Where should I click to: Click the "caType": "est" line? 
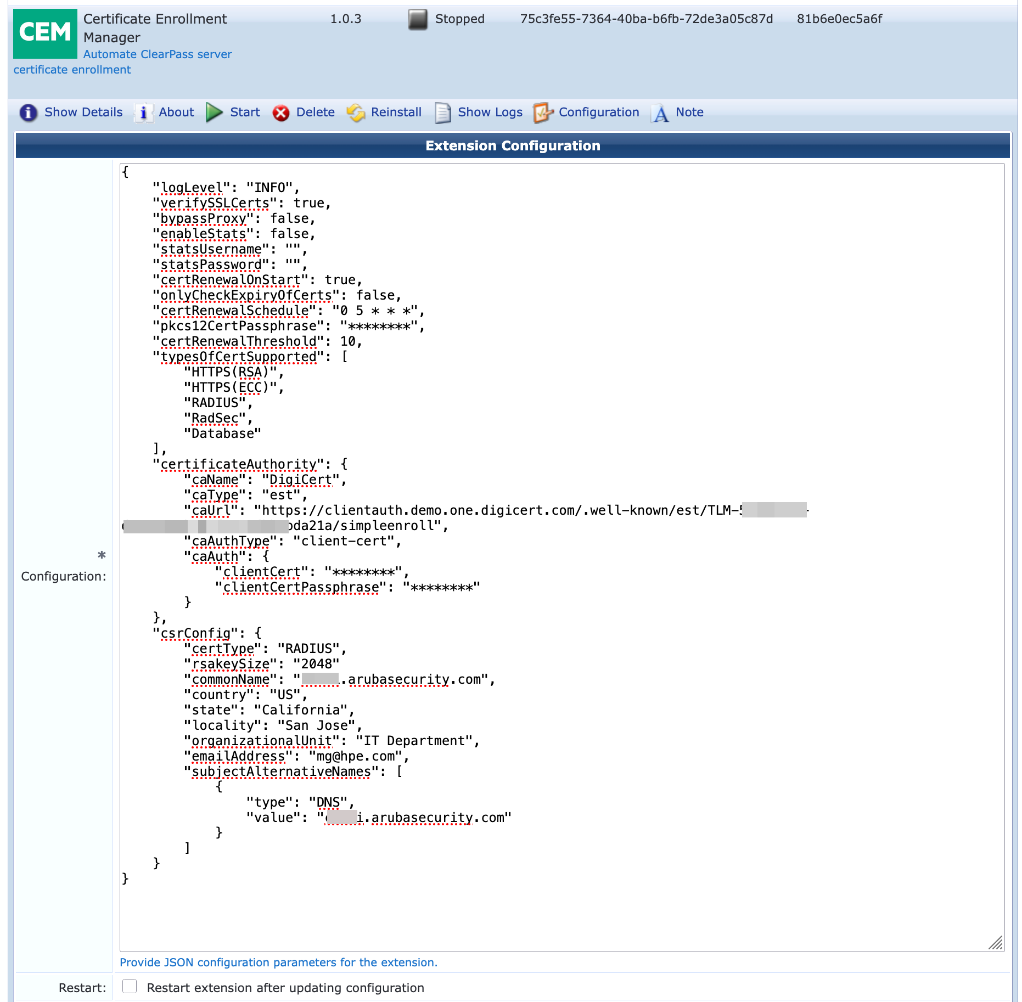coord(245,495)
